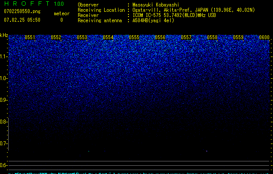Click the green signal dot below 0553

tap(89, 151)
